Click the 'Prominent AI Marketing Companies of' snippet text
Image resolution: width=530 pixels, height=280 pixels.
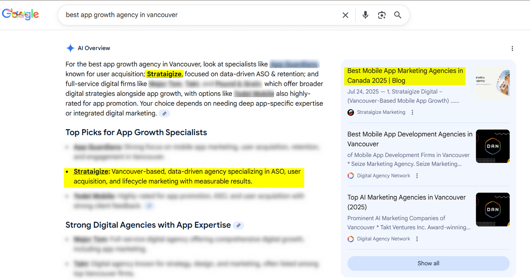pyautogui.click(x=409, y=223)
